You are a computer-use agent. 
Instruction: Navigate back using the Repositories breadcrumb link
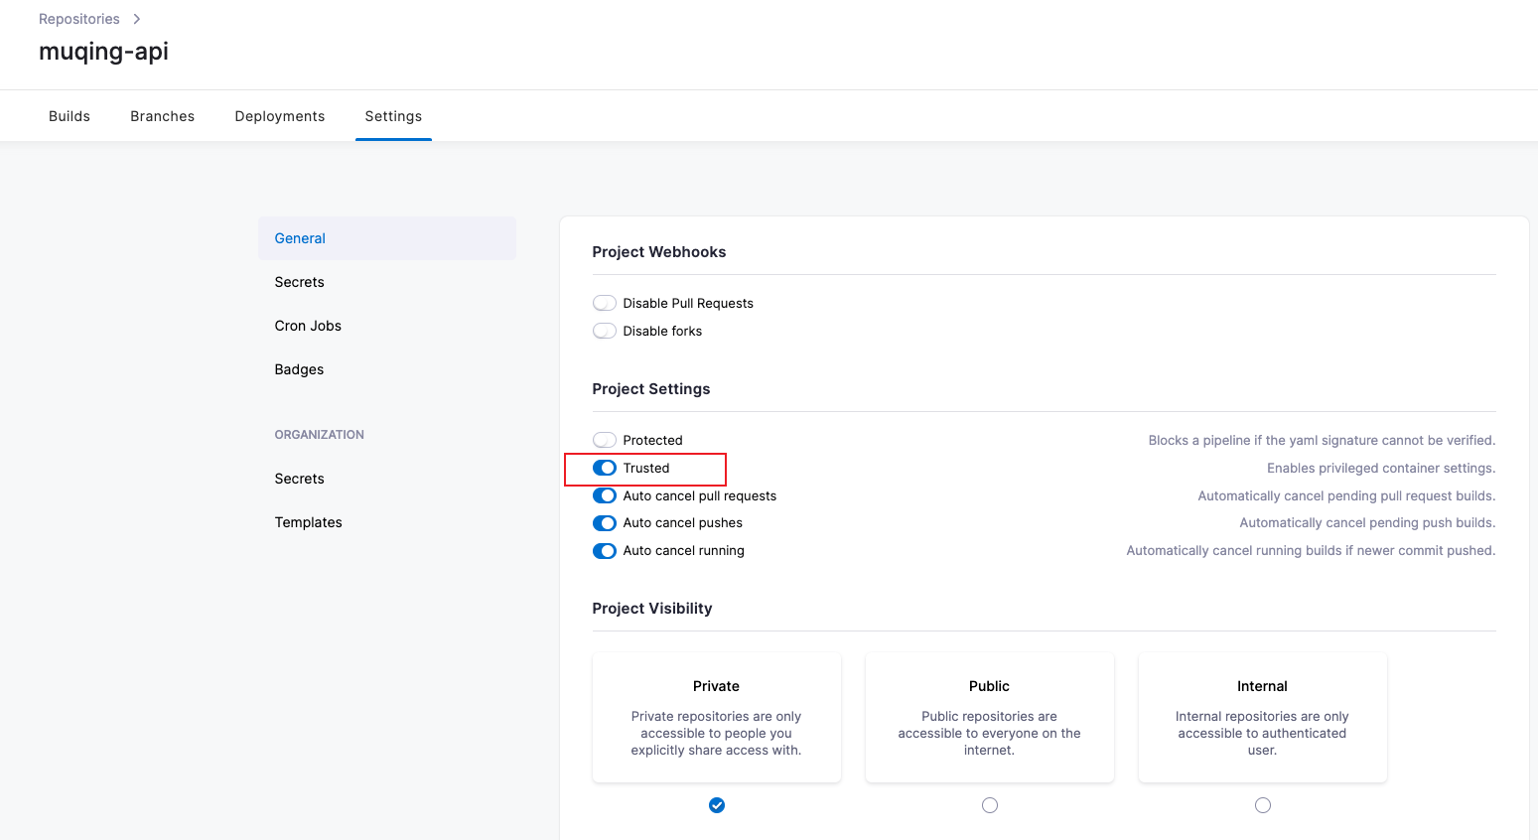(x=78, y=18)
